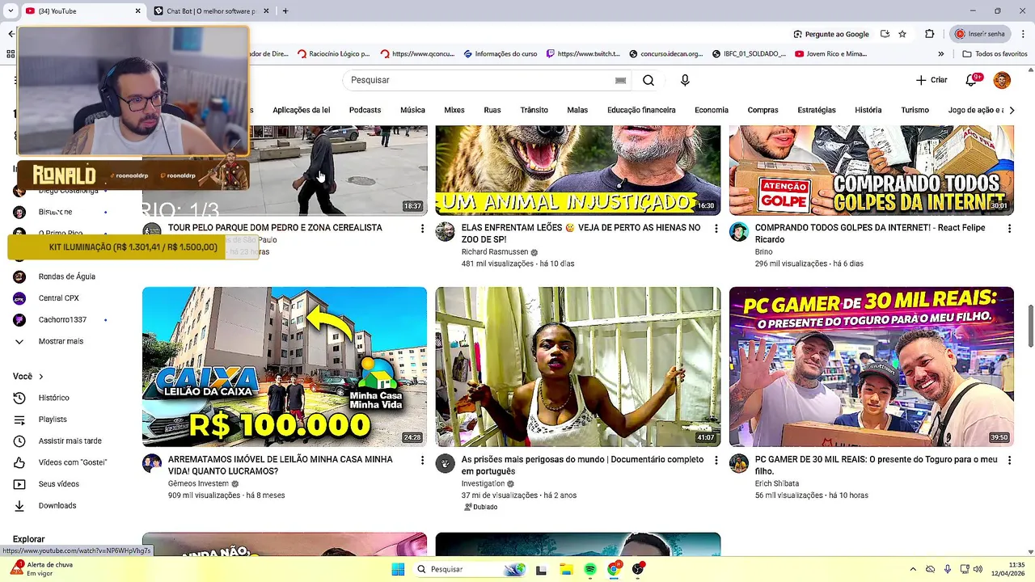Click the YouTube search magnifier button
1035x582 pixels.
click(648, 80)
